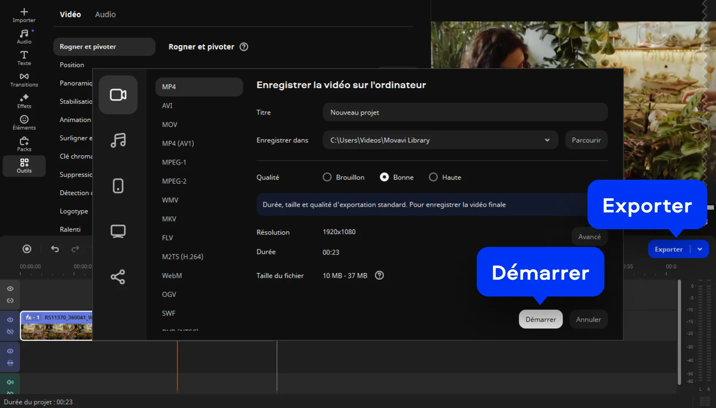The height and width of the screenshot is (408, 716).
Task: Select the TV export category icon
Action: click(x=118, y=231)
